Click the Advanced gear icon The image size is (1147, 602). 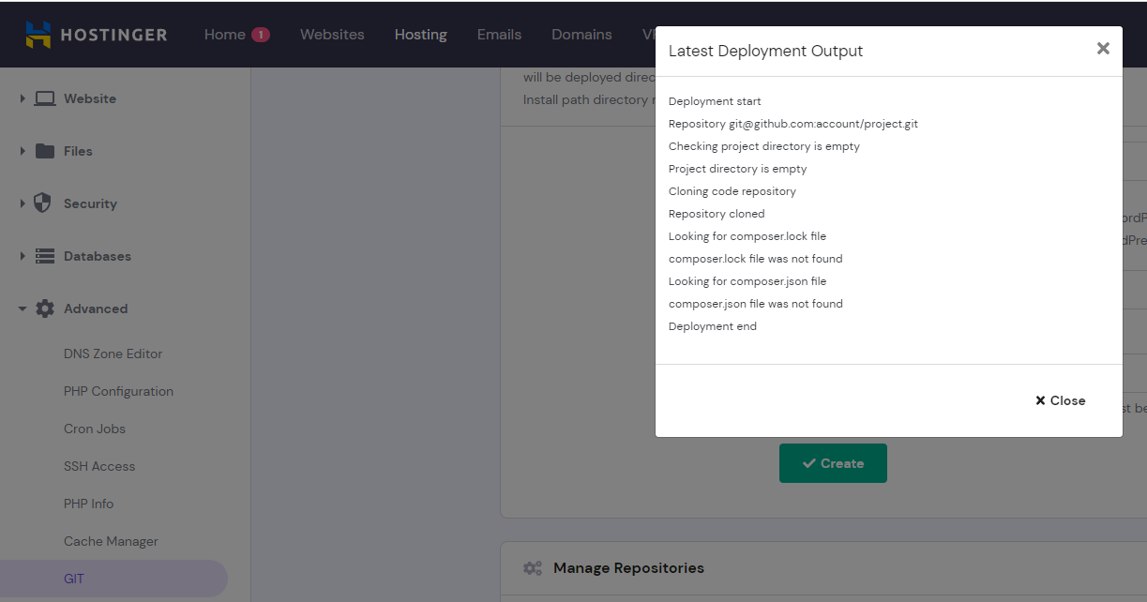(42, 308)
